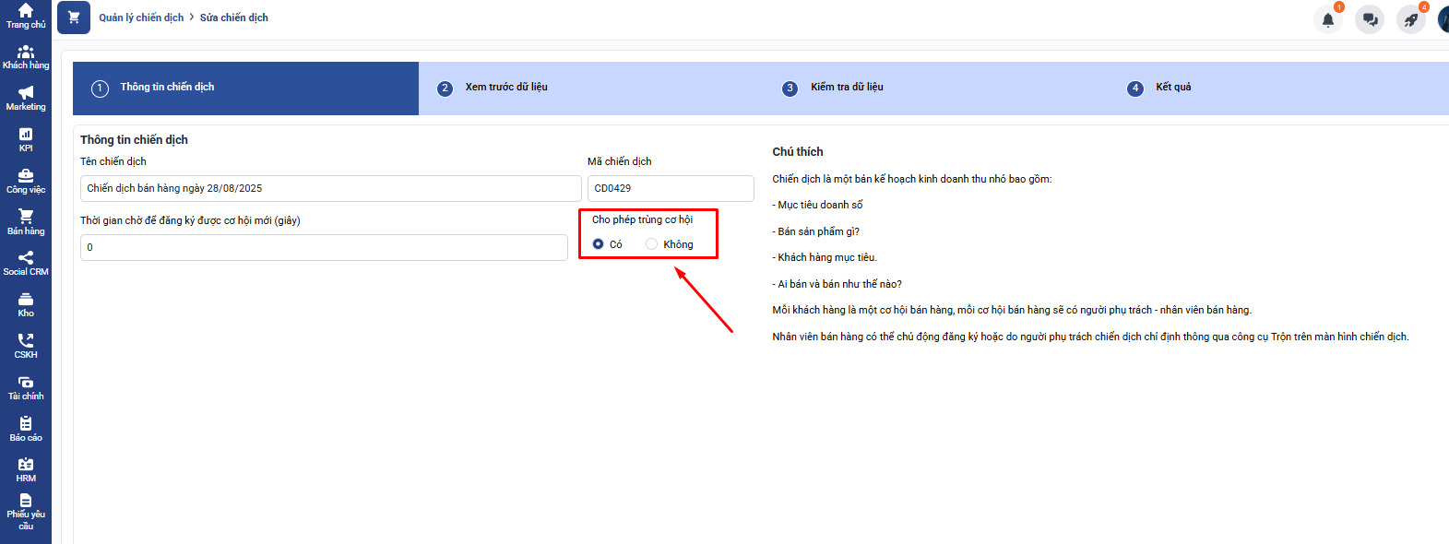Select Có radio for duplicate opportunities

(x=599, y=244)
